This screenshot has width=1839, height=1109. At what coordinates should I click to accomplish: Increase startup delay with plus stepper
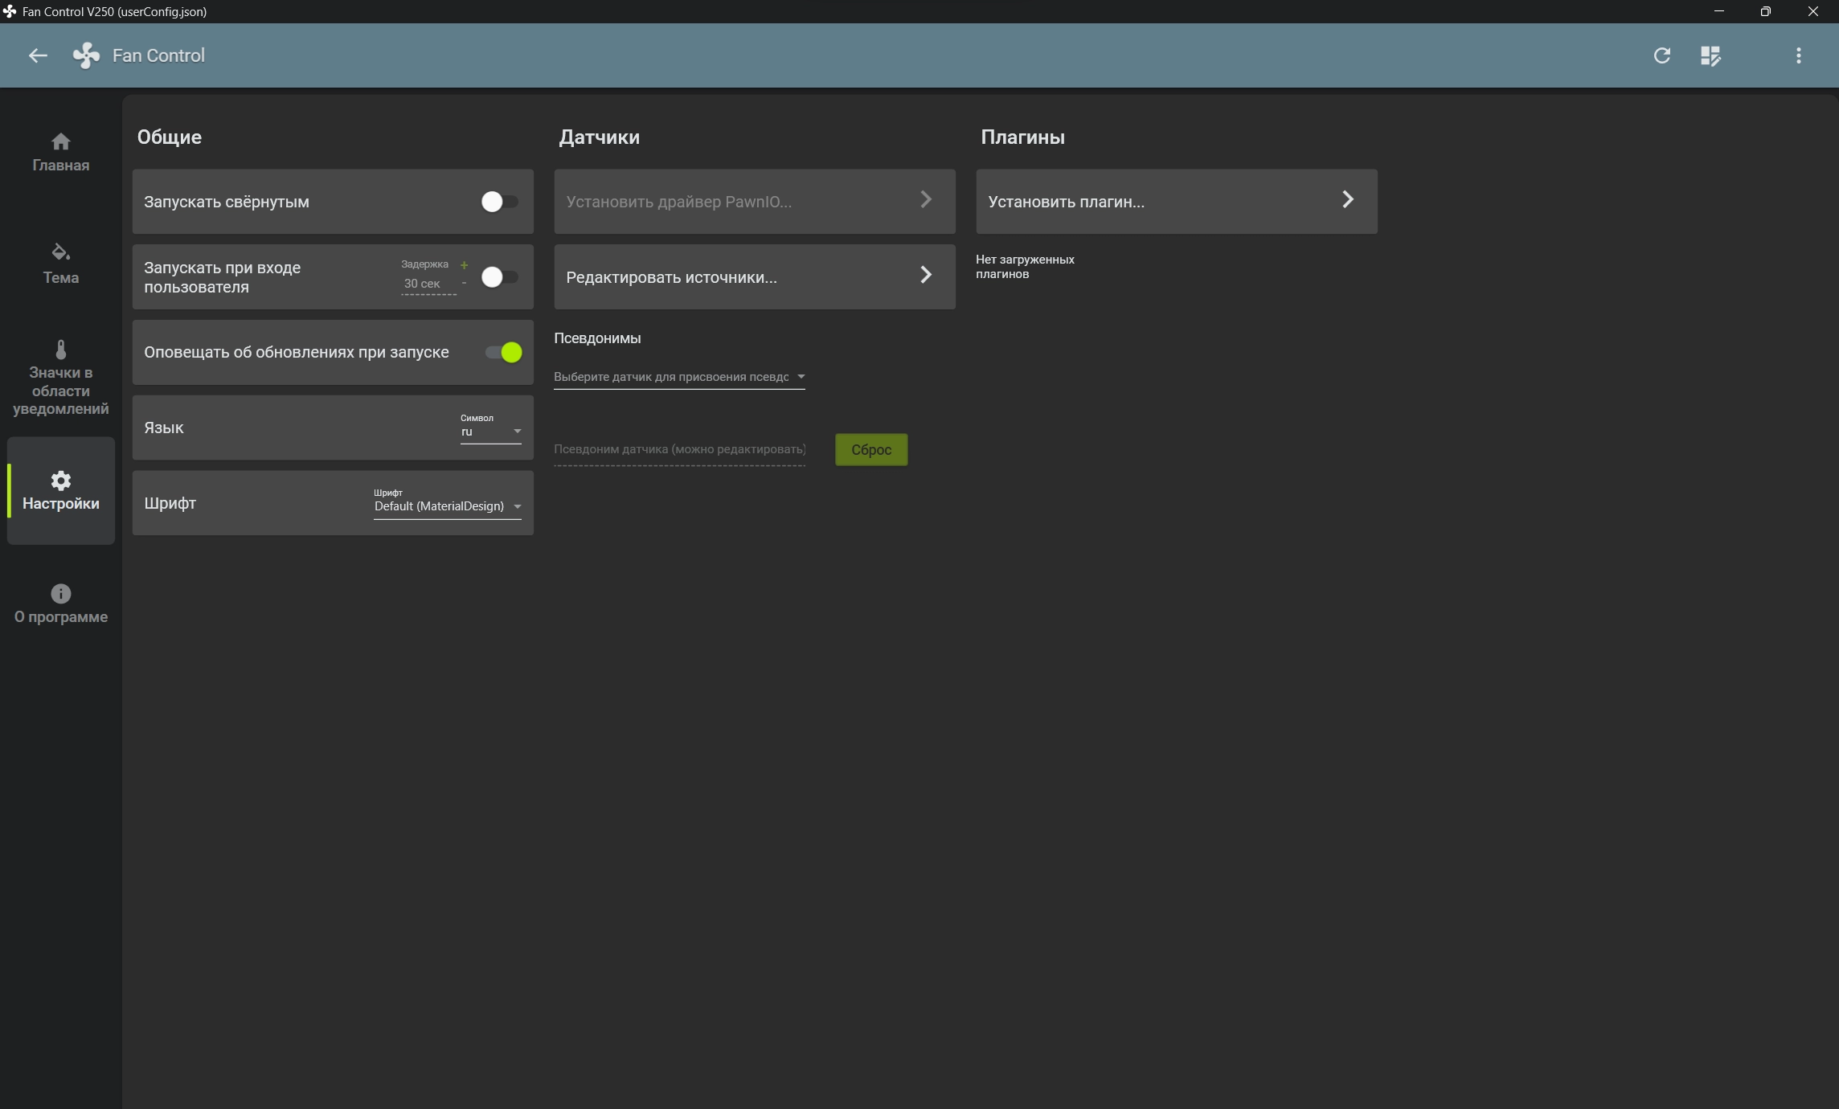tap(464, 265)
